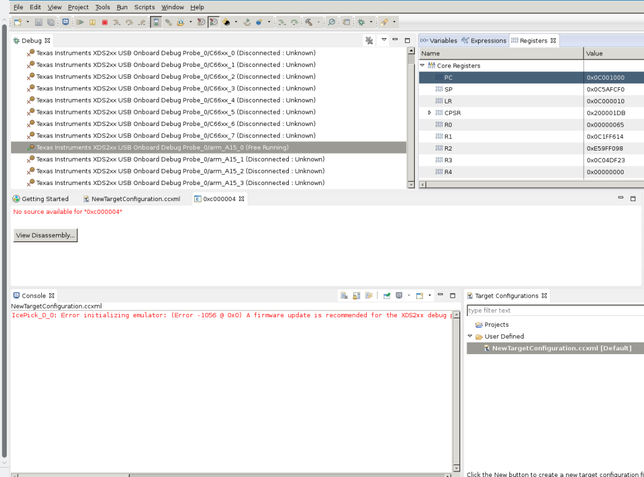Click the clock profiling icon
This screenshot has width=644, height=477.
[x=202, y=22]
